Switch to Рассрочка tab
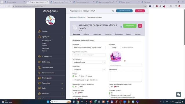Viewport: 185px width, 104px height. (x=108, y=34)
